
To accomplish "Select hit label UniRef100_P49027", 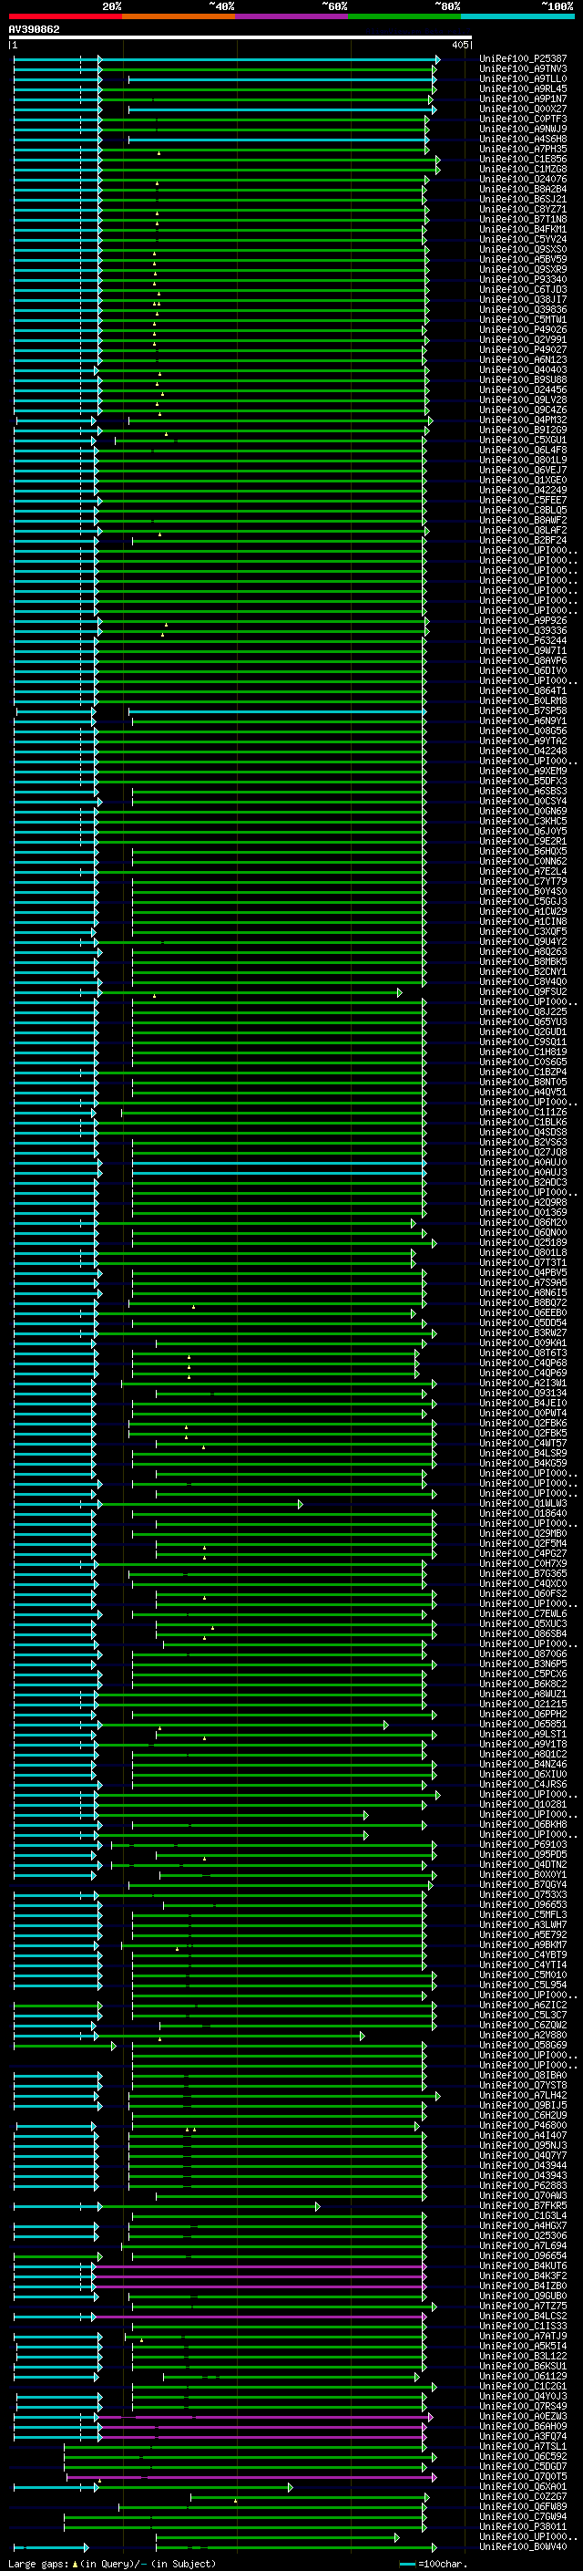I will [x=523, y=349].
